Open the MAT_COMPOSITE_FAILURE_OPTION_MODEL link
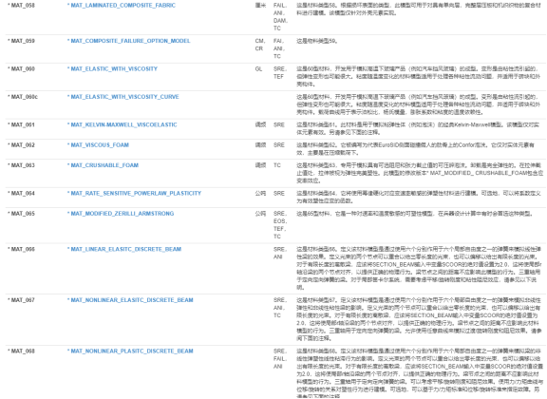This screenshot has width=547, height=399. point(129,41)
